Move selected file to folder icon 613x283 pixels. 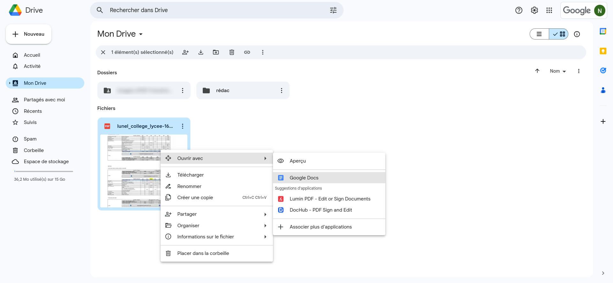point(216,52)
